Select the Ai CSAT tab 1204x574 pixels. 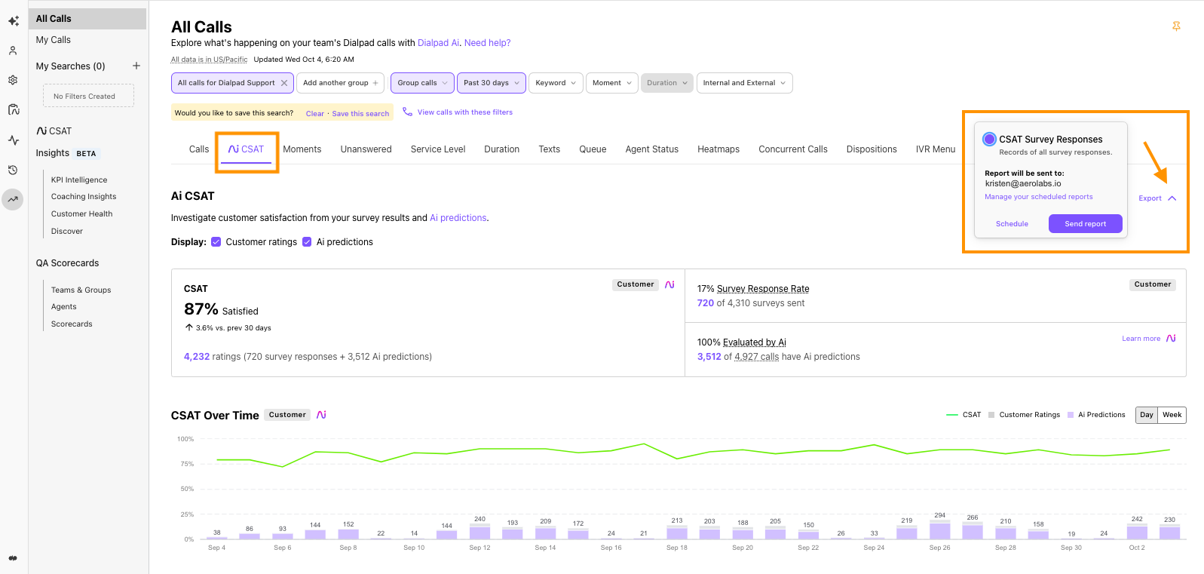[x=247, y=149]
